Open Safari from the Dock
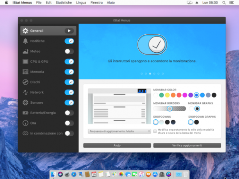Viewport: 239px width, 179px height. (74, 174)
